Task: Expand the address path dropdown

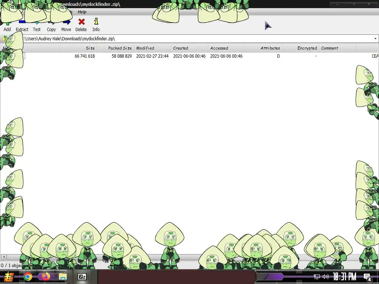Action: (x=375, y=38)
